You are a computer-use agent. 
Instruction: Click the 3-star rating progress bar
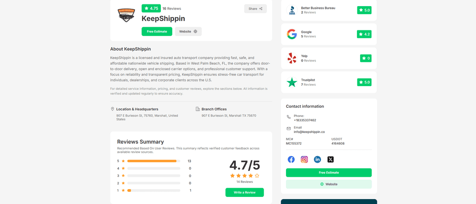154,176
